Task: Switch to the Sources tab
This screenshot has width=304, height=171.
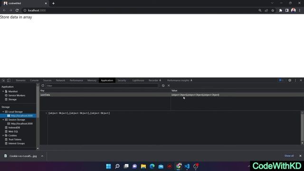Action: click(x=47, y=80)
